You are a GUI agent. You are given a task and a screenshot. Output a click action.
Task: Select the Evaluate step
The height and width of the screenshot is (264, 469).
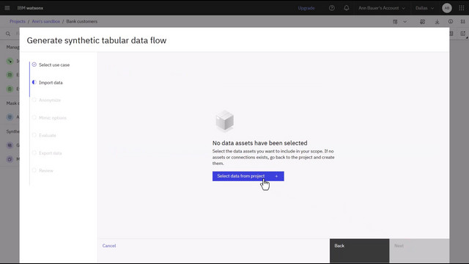point(44,135)
